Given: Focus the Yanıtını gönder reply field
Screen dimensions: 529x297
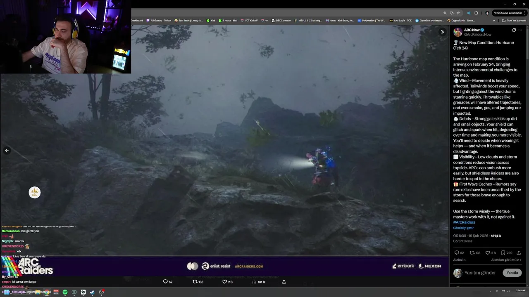Looking at the screenshot, I should (x=480, y=273).
